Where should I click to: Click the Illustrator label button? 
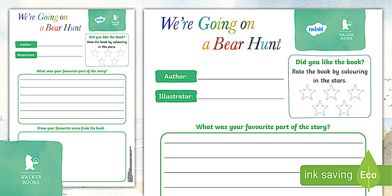(x=176, y=96)
